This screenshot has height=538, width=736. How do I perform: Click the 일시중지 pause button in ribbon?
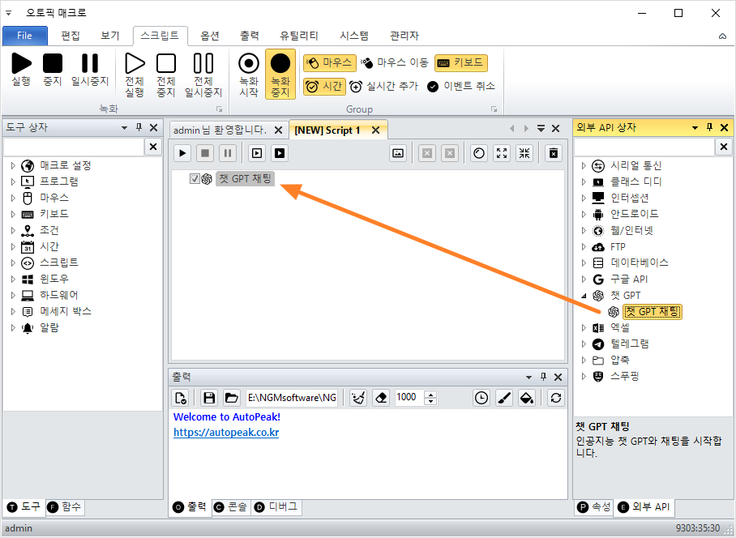(x=90, y=70)
